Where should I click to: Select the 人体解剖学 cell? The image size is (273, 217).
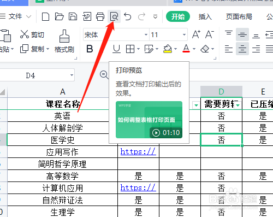[x=62, y=128]
